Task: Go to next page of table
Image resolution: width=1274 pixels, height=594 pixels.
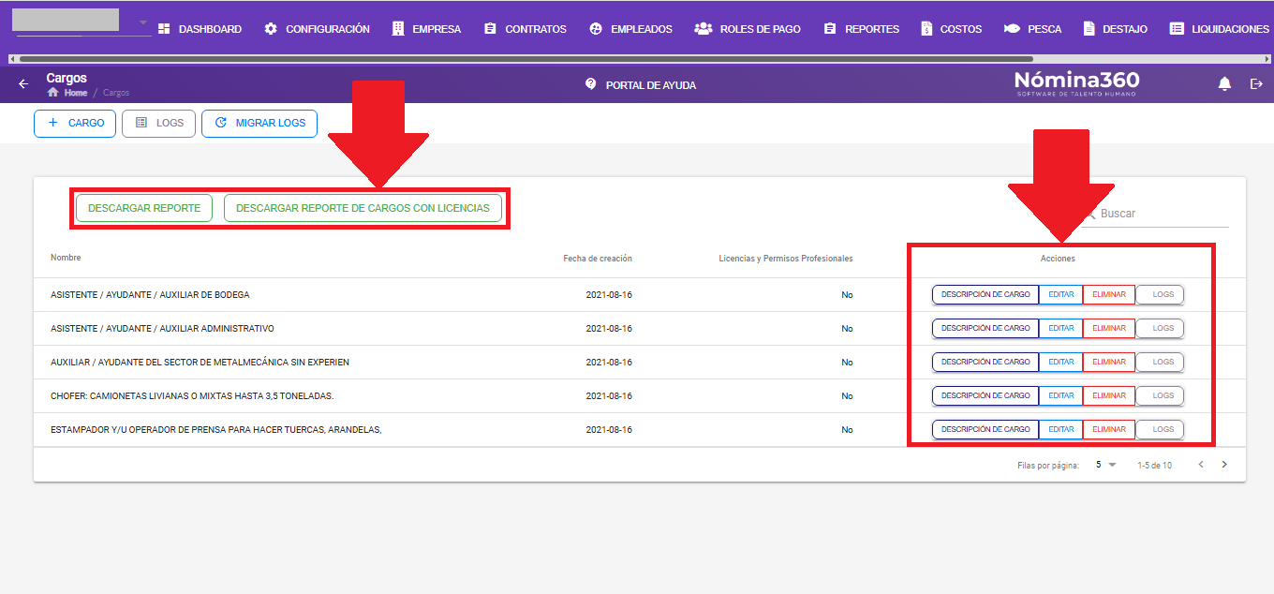Action: [x=1223, y=465]
